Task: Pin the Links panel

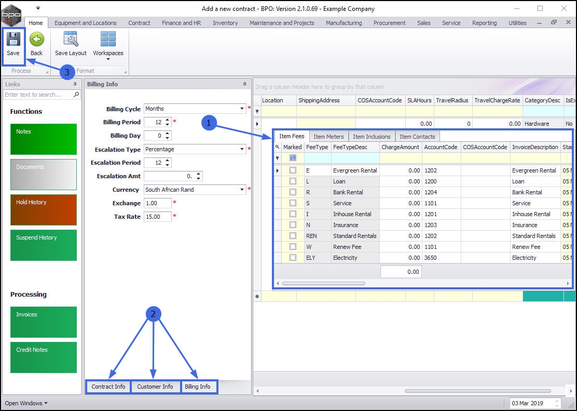Action: click(75, 84)
